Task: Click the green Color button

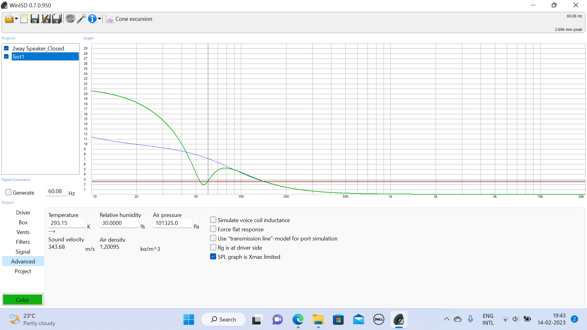Action: 23,300
